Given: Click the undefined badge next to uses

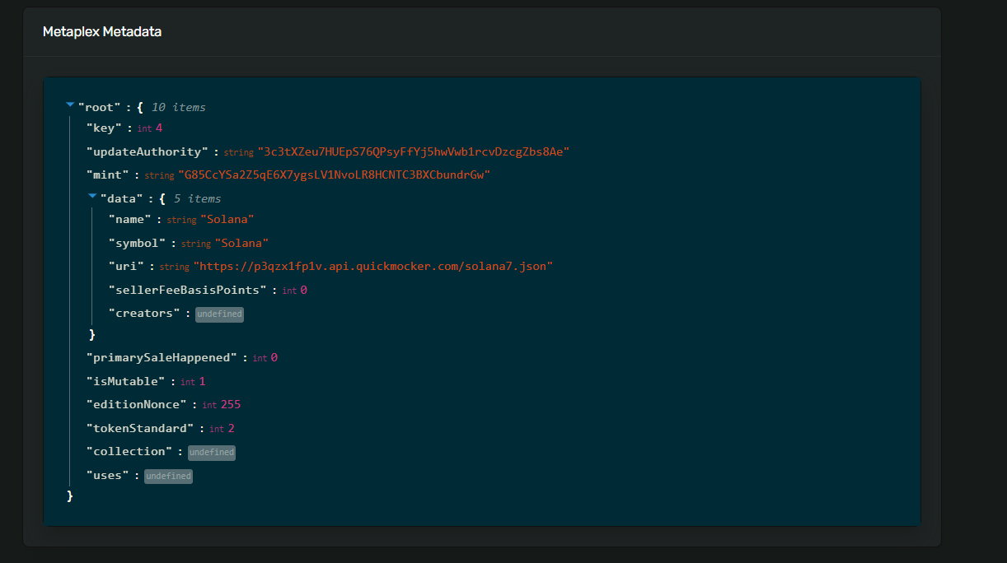Looking at the screenshot, I should click(168, 477).
